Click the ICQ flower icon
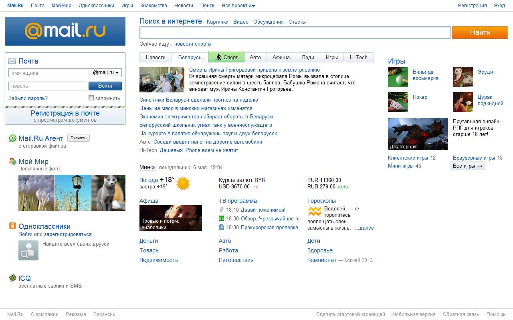Image resolution: width=513 pixels, height=320 pixels. 13,278
